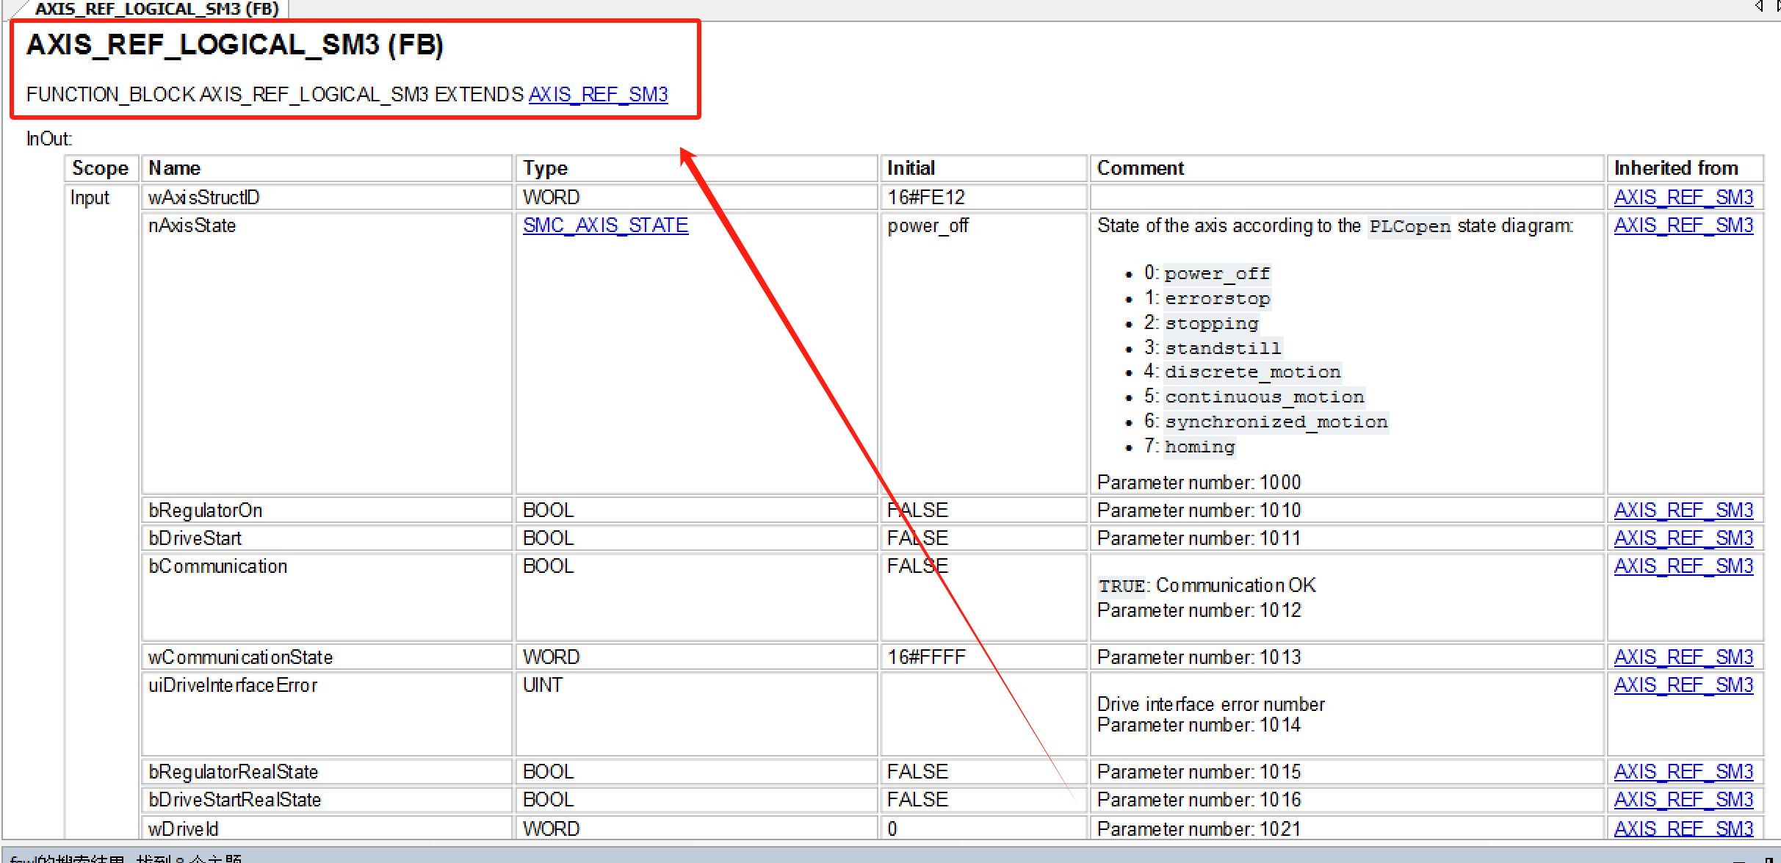Click the InOut: section label
Image resolution: width=1781 pixels, height=863 pixels.
pos(49,139)
